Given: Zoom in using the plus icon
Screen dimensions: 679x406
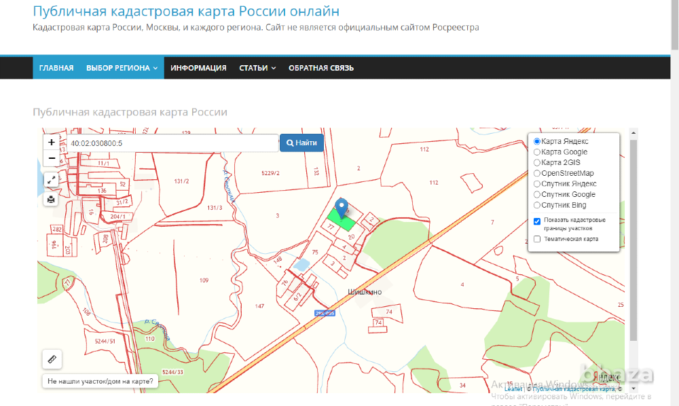Looking at the screenshot, I should pyautogui.click(x=52, y=142).
